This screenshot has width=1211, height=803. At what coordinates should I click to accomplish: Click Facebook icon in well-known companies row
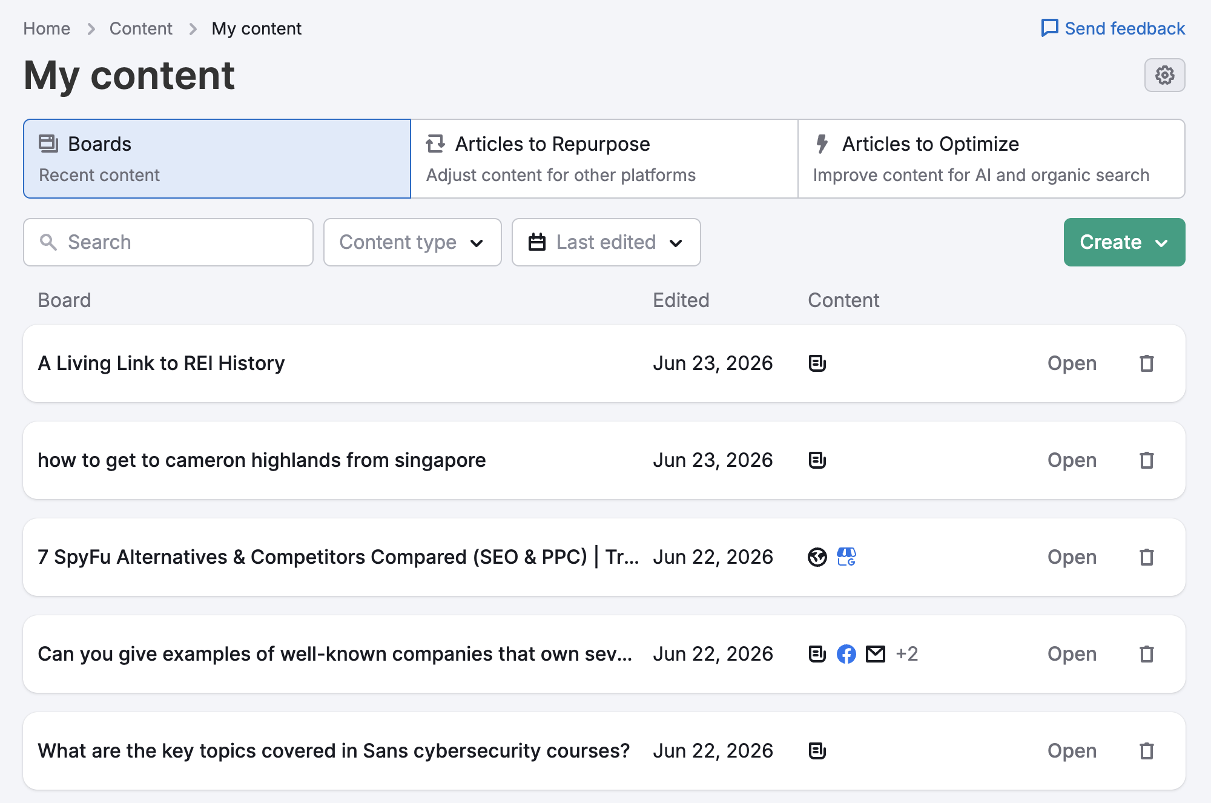[846, 654]
